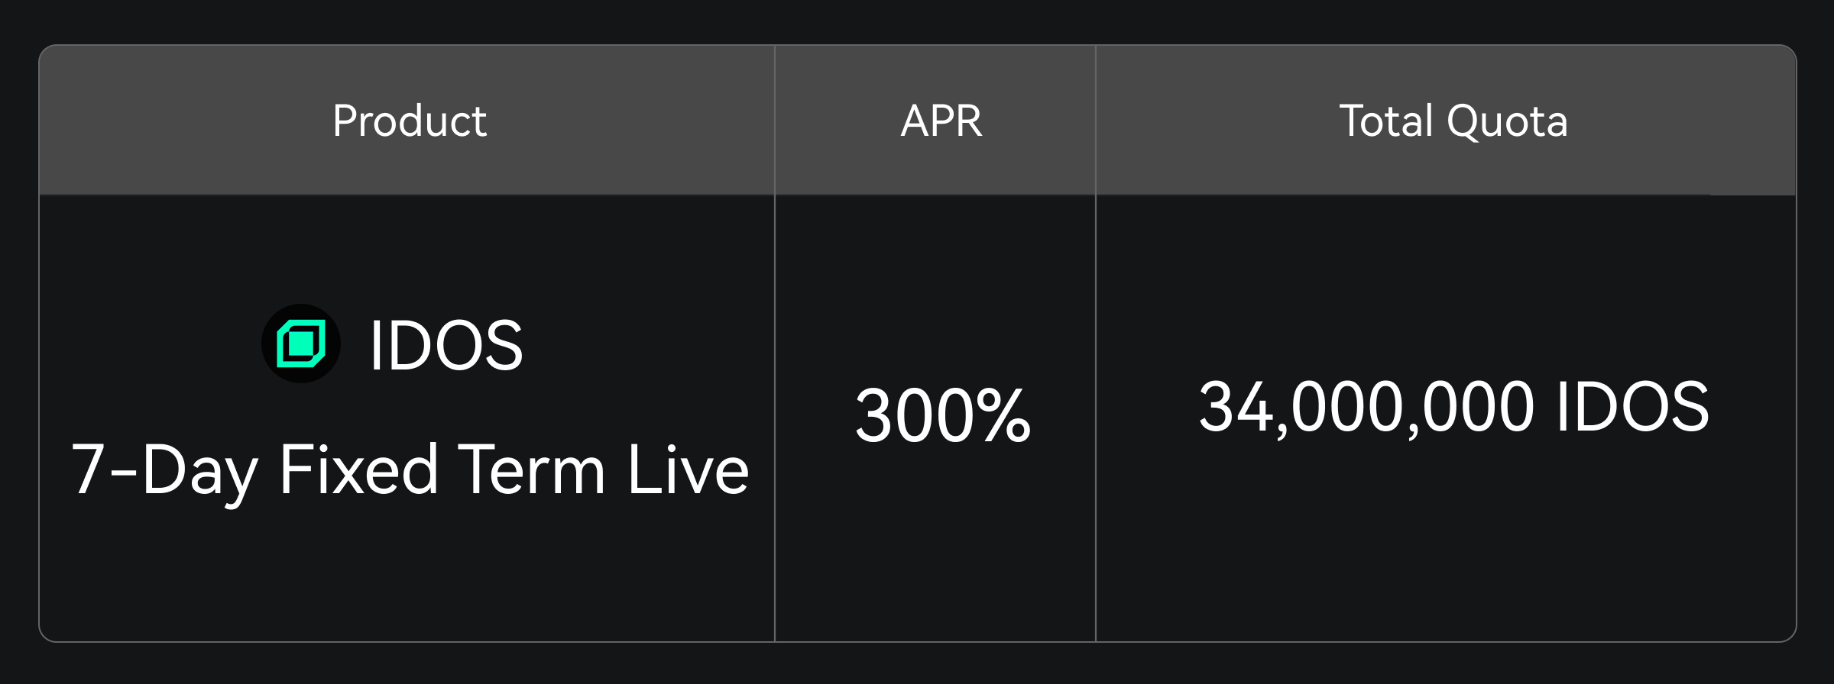Screen dimensions: 1834x684
Task: Click the divider between APR and Total Quota columns
Action: coord(1096,418)
